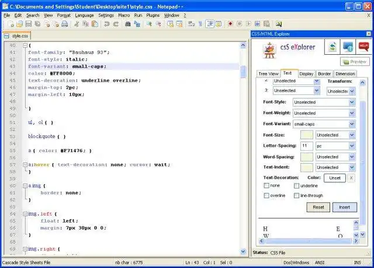
Task: Click the monitor info icon in CSS eXplorer
Action: (x=348, y=47)
